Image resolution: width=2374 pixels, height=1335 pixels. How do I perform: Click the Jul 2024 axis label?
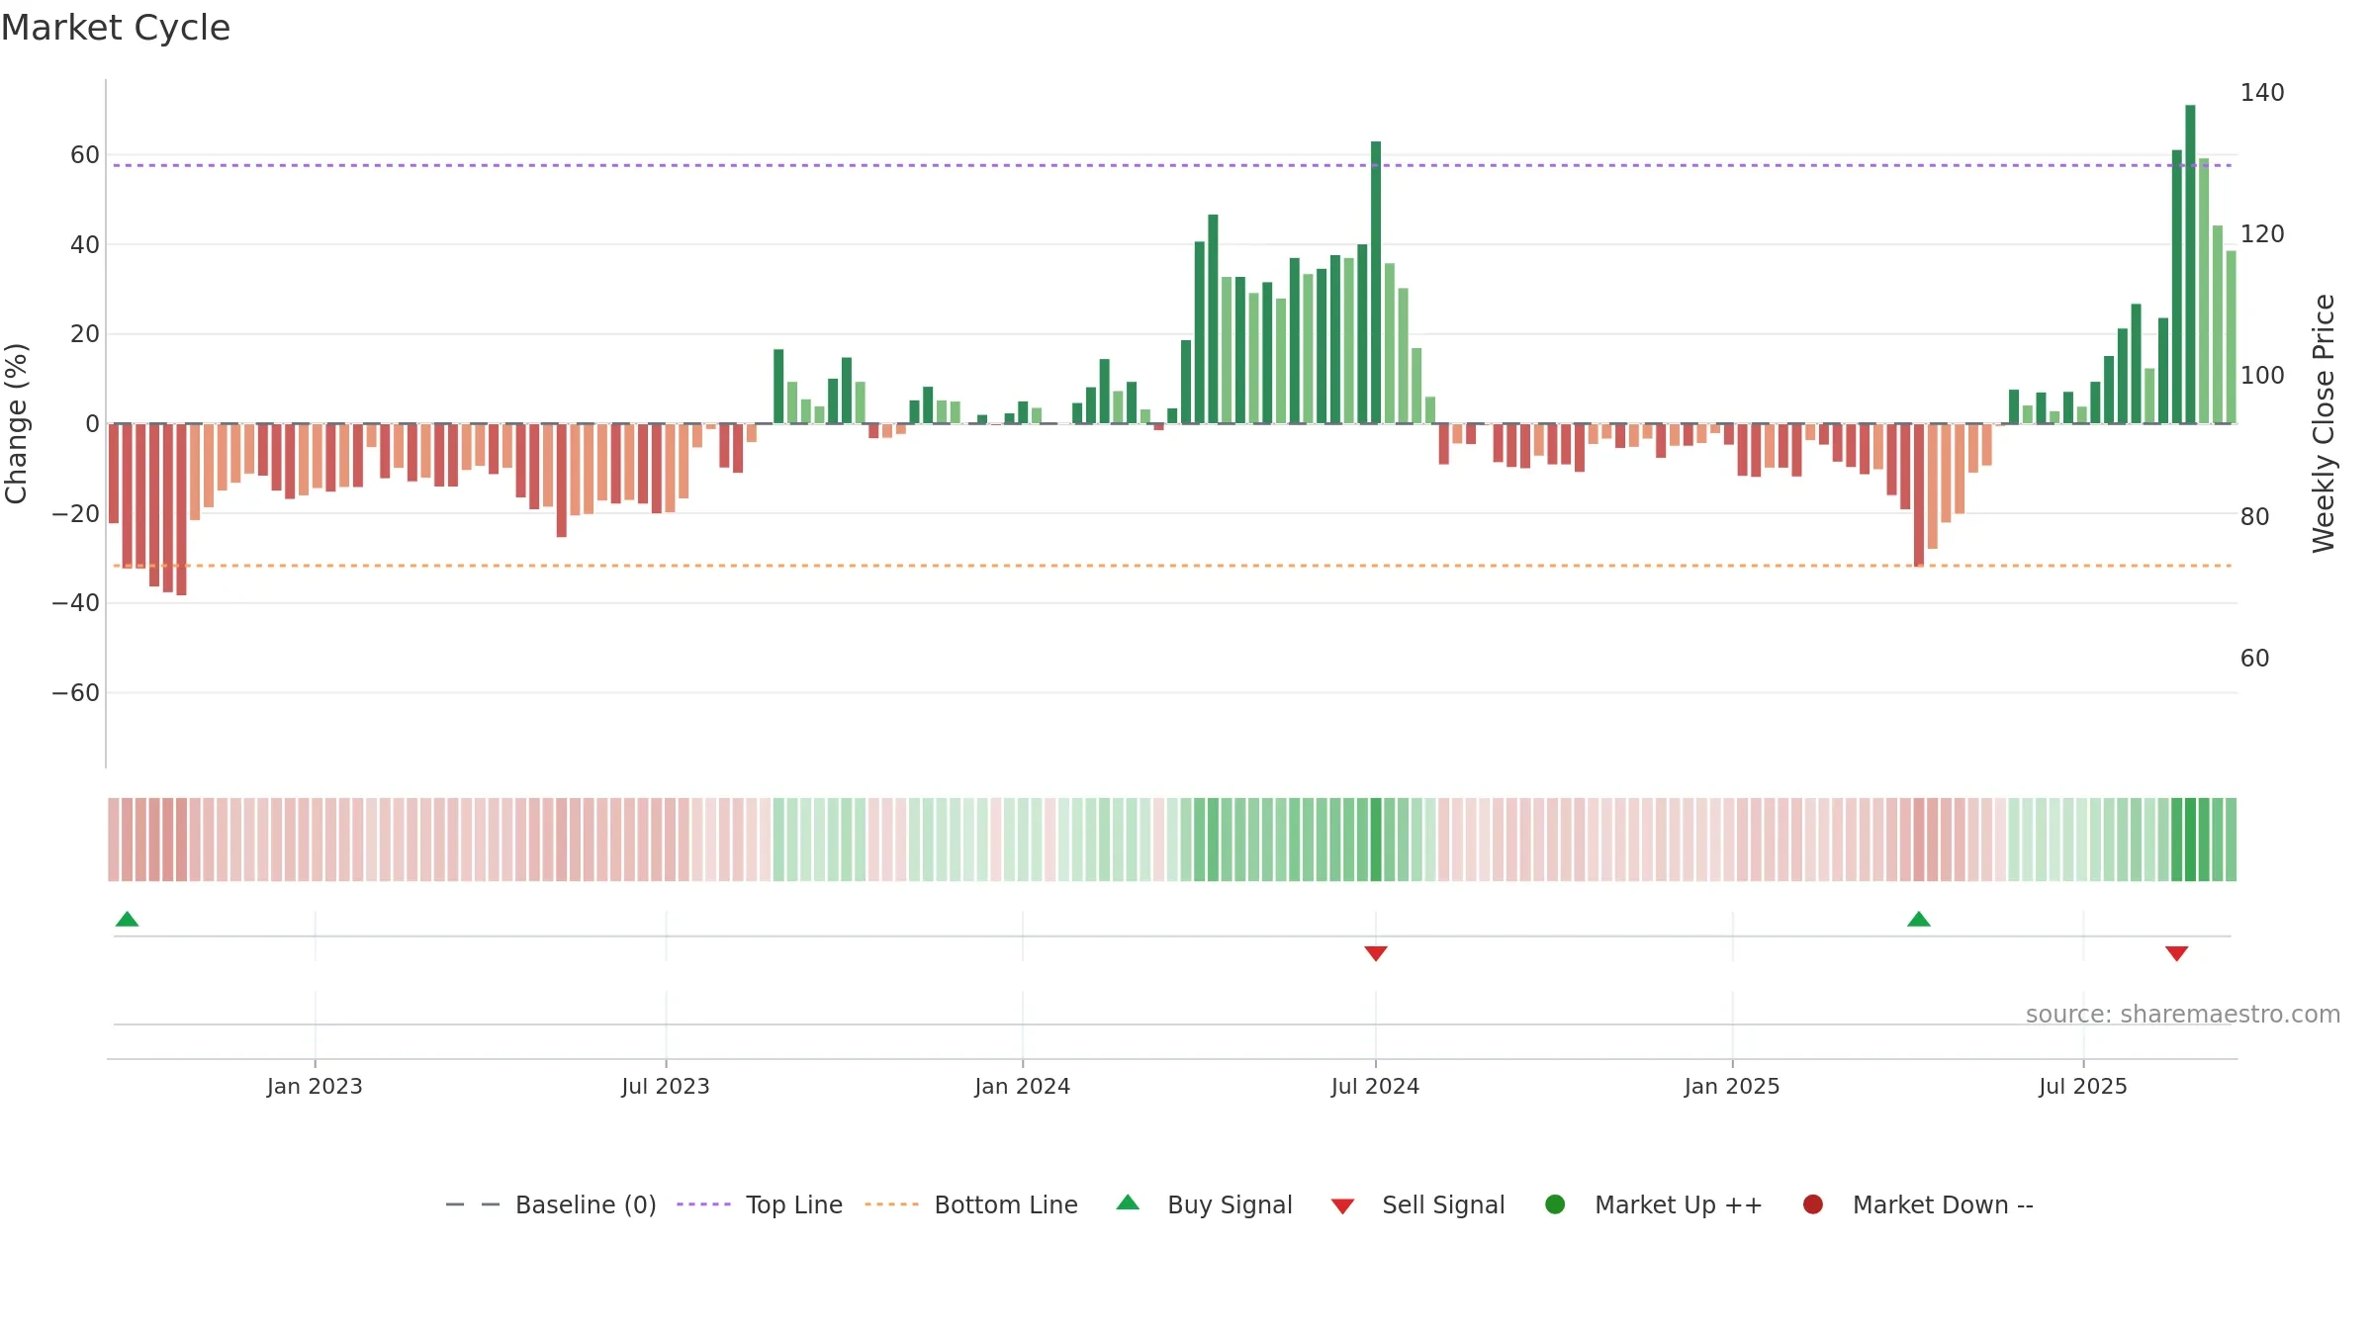tap(1375, 1086)
